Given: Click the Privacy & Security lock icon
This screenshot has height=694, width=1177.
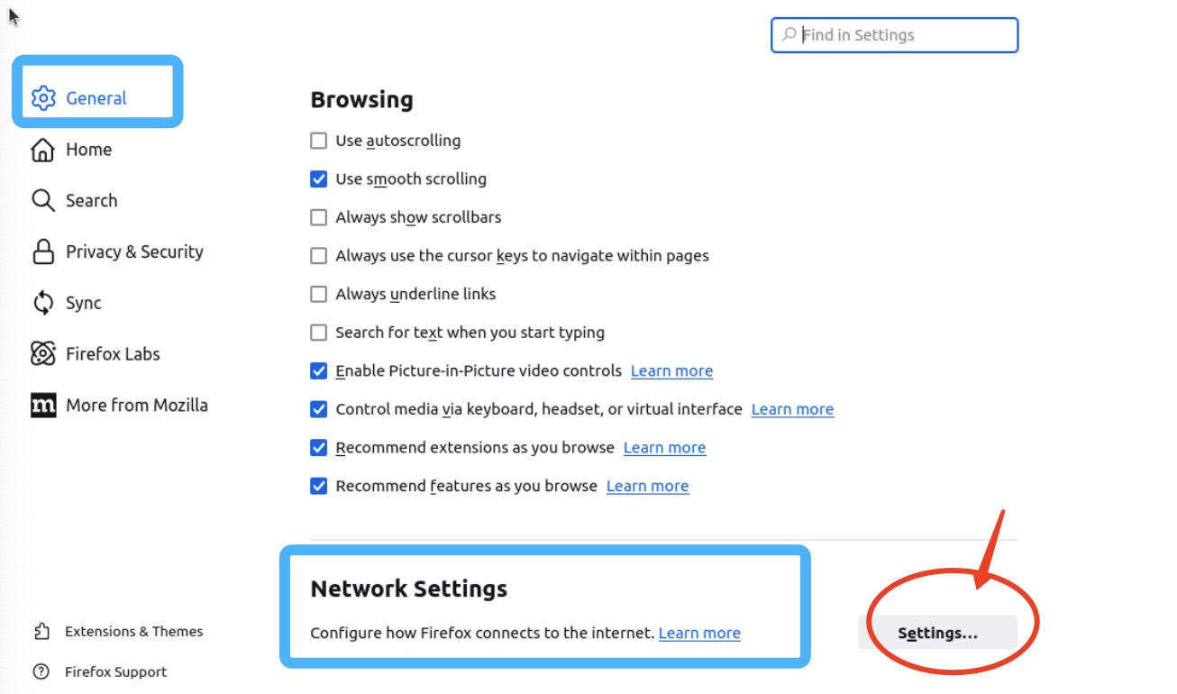Looking at the screenshot, I should pyautogui.click(x=43, y=251).
